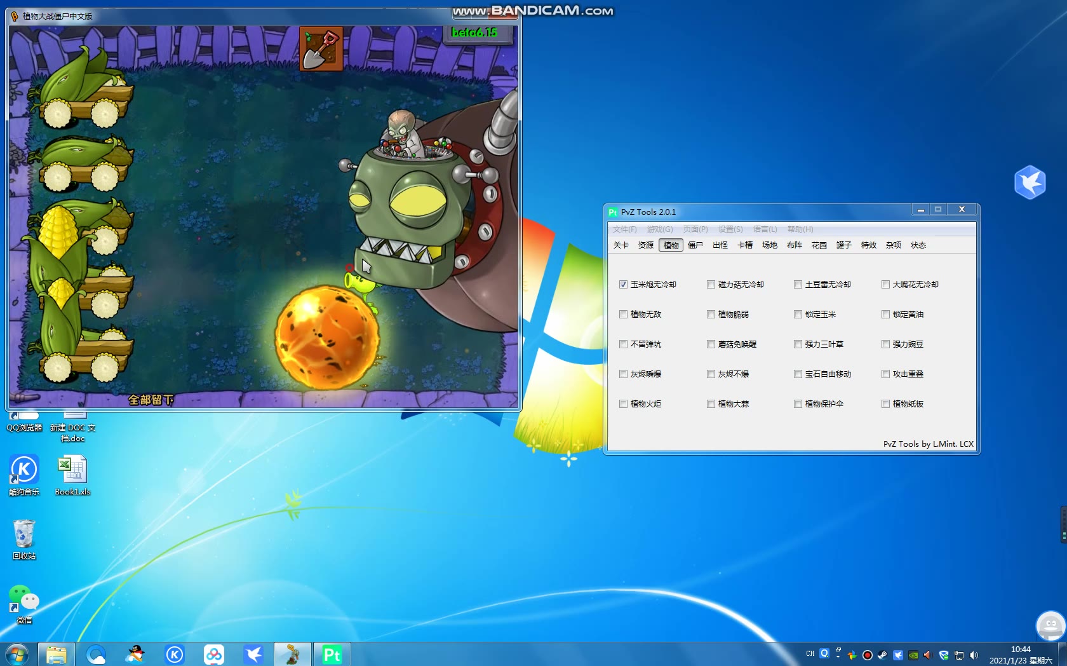Open the 帮助(H) menu
Screen dimensions: 1067x666
800,229
